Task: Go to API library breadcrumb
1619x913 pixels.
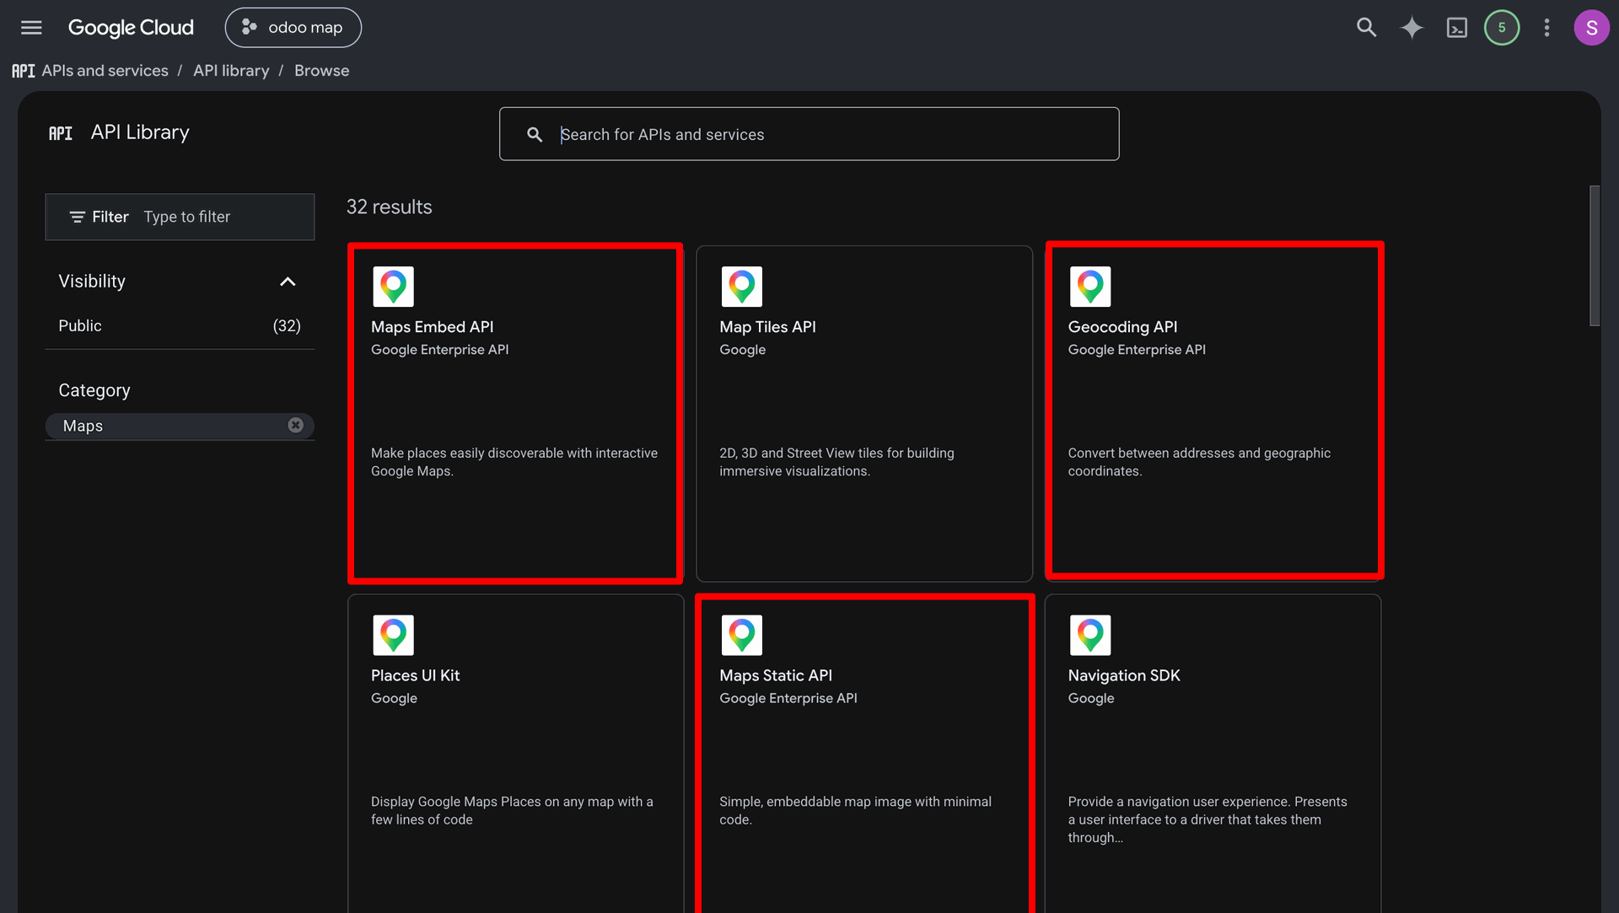Action: [231, 71]
